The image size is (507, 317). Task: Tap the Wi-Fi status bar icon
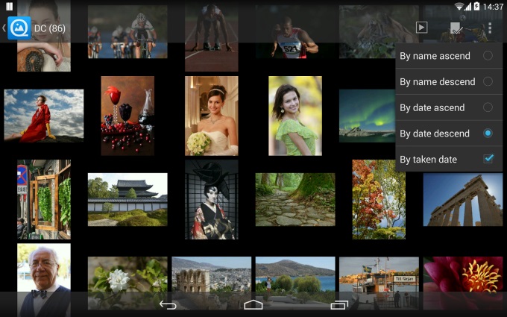tap(457, 6)
